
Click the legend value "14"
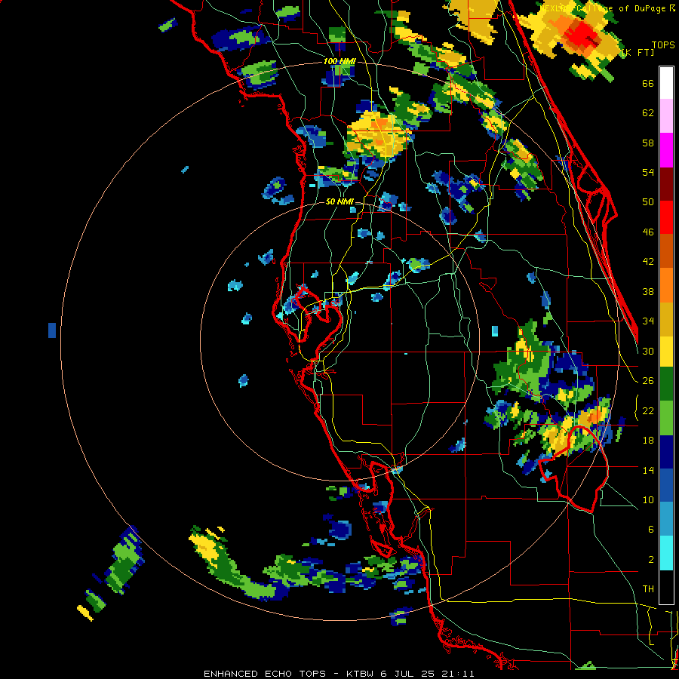(648, 470)
